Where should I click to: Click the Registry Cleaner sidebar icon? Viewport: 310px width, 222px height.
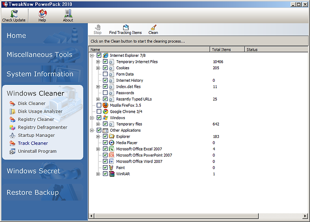pos(12,120)
